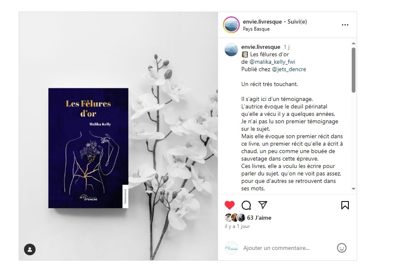Open the three-dot more options menu

(345, 25)
